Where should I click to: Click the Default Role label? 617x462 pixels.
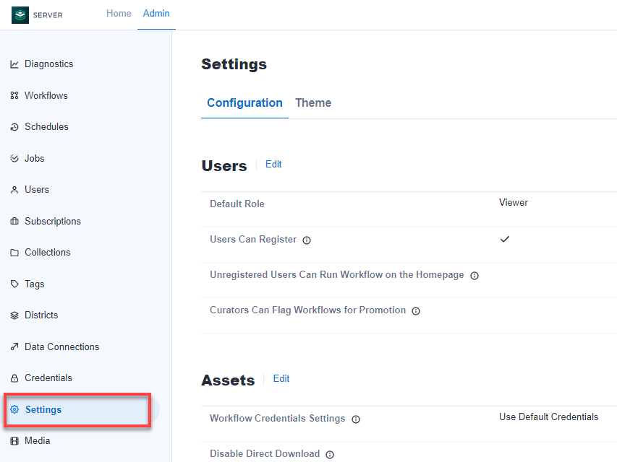237,204
